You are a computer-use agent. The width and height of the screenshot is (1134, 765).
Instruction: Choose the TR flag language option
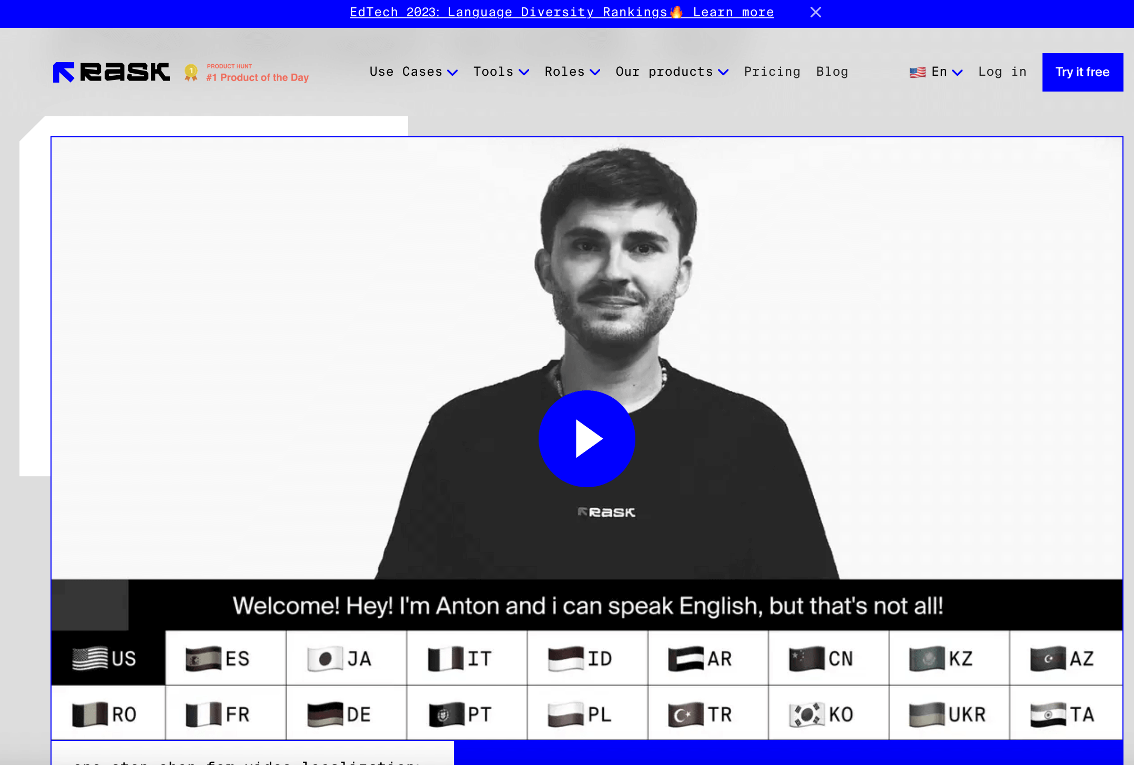pyautogui.click(x=707, y=714)
